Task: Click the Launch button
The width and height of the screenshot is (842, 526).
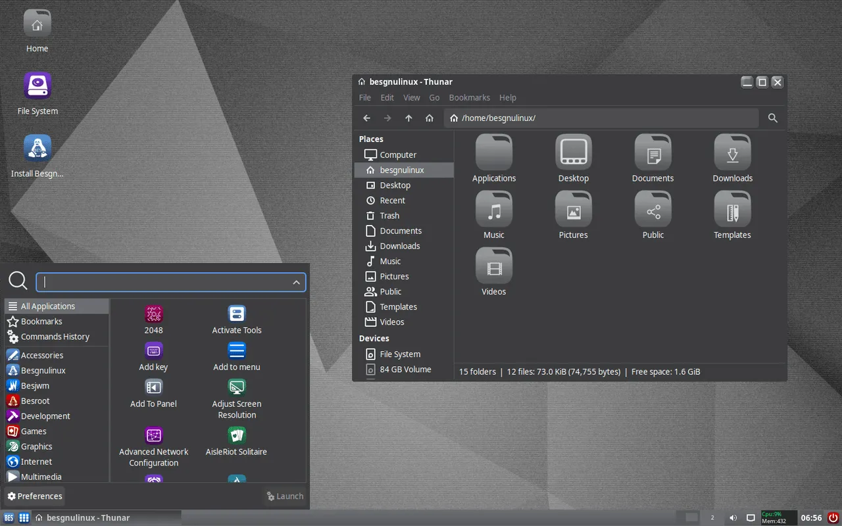Action: click(285, 496)
